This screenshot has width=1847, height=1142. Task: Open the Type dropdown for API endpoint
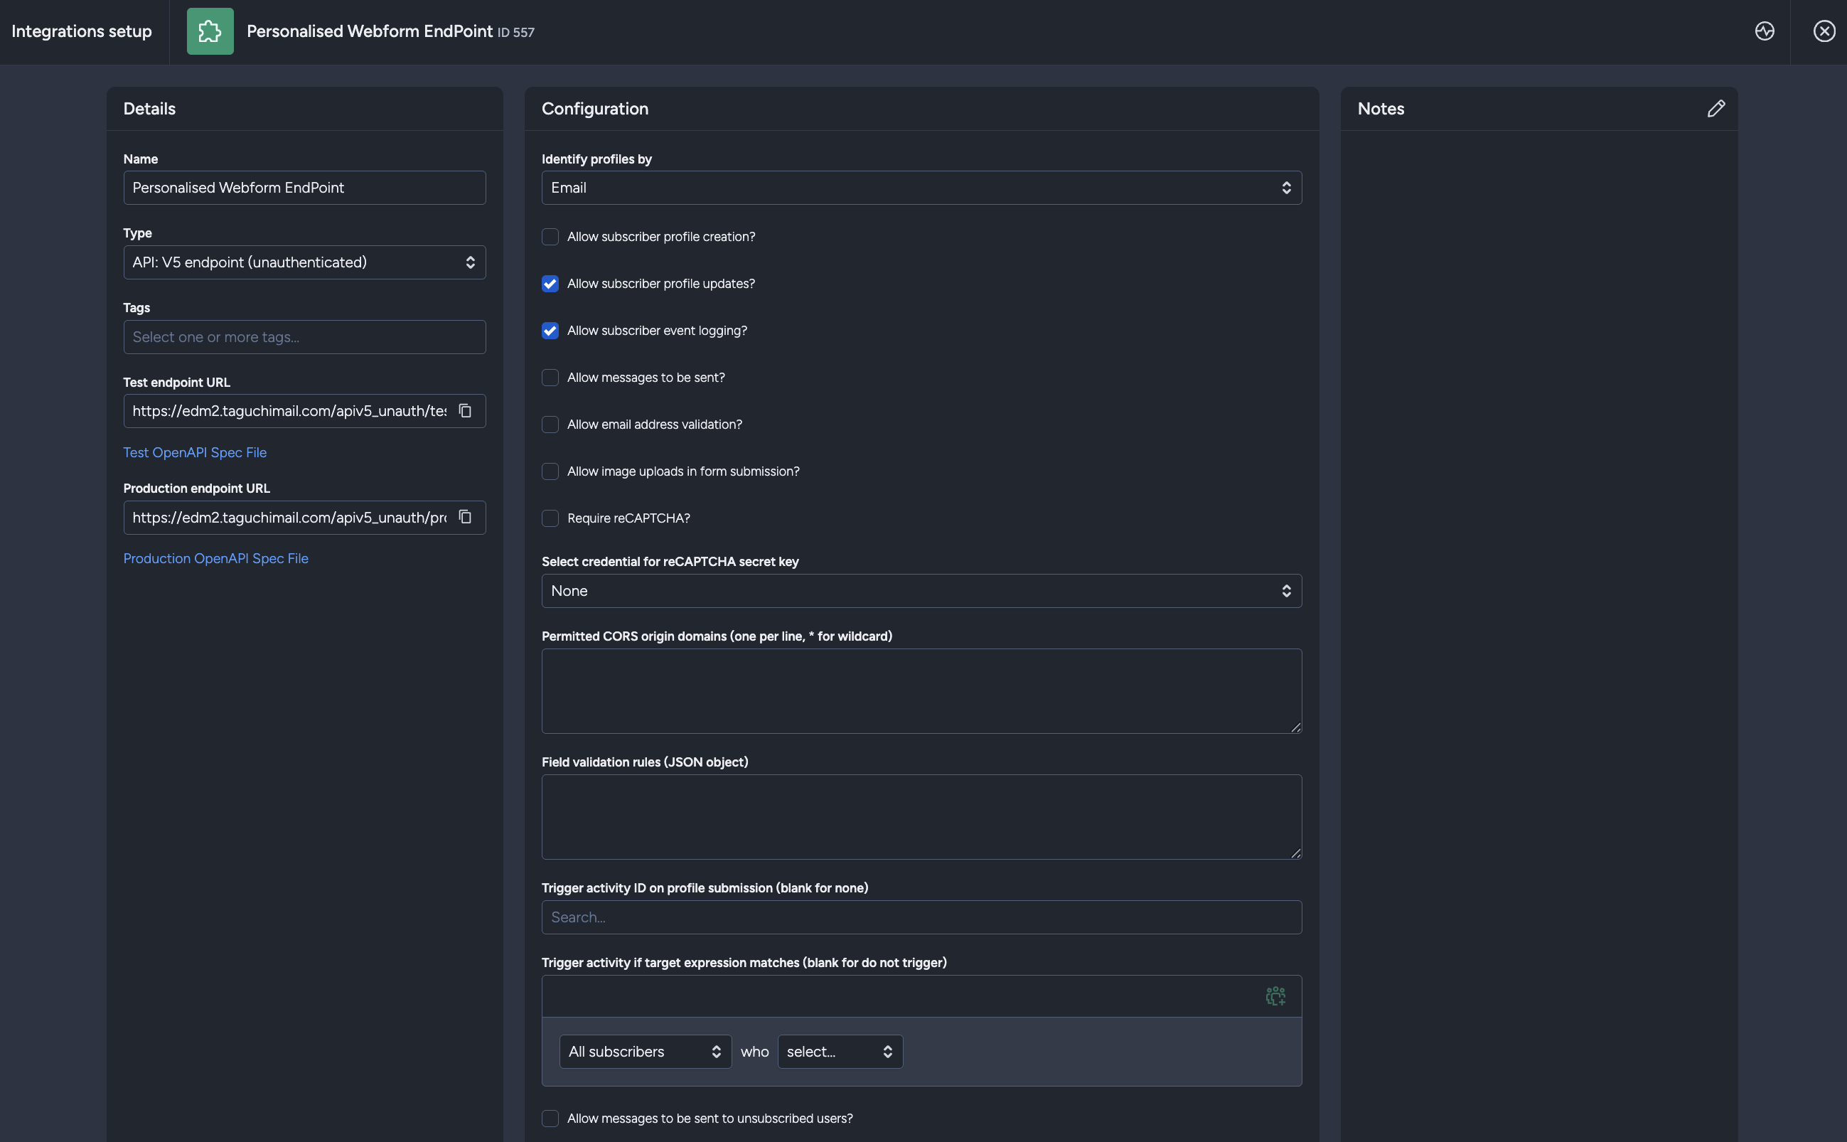(x=304, y=262)
